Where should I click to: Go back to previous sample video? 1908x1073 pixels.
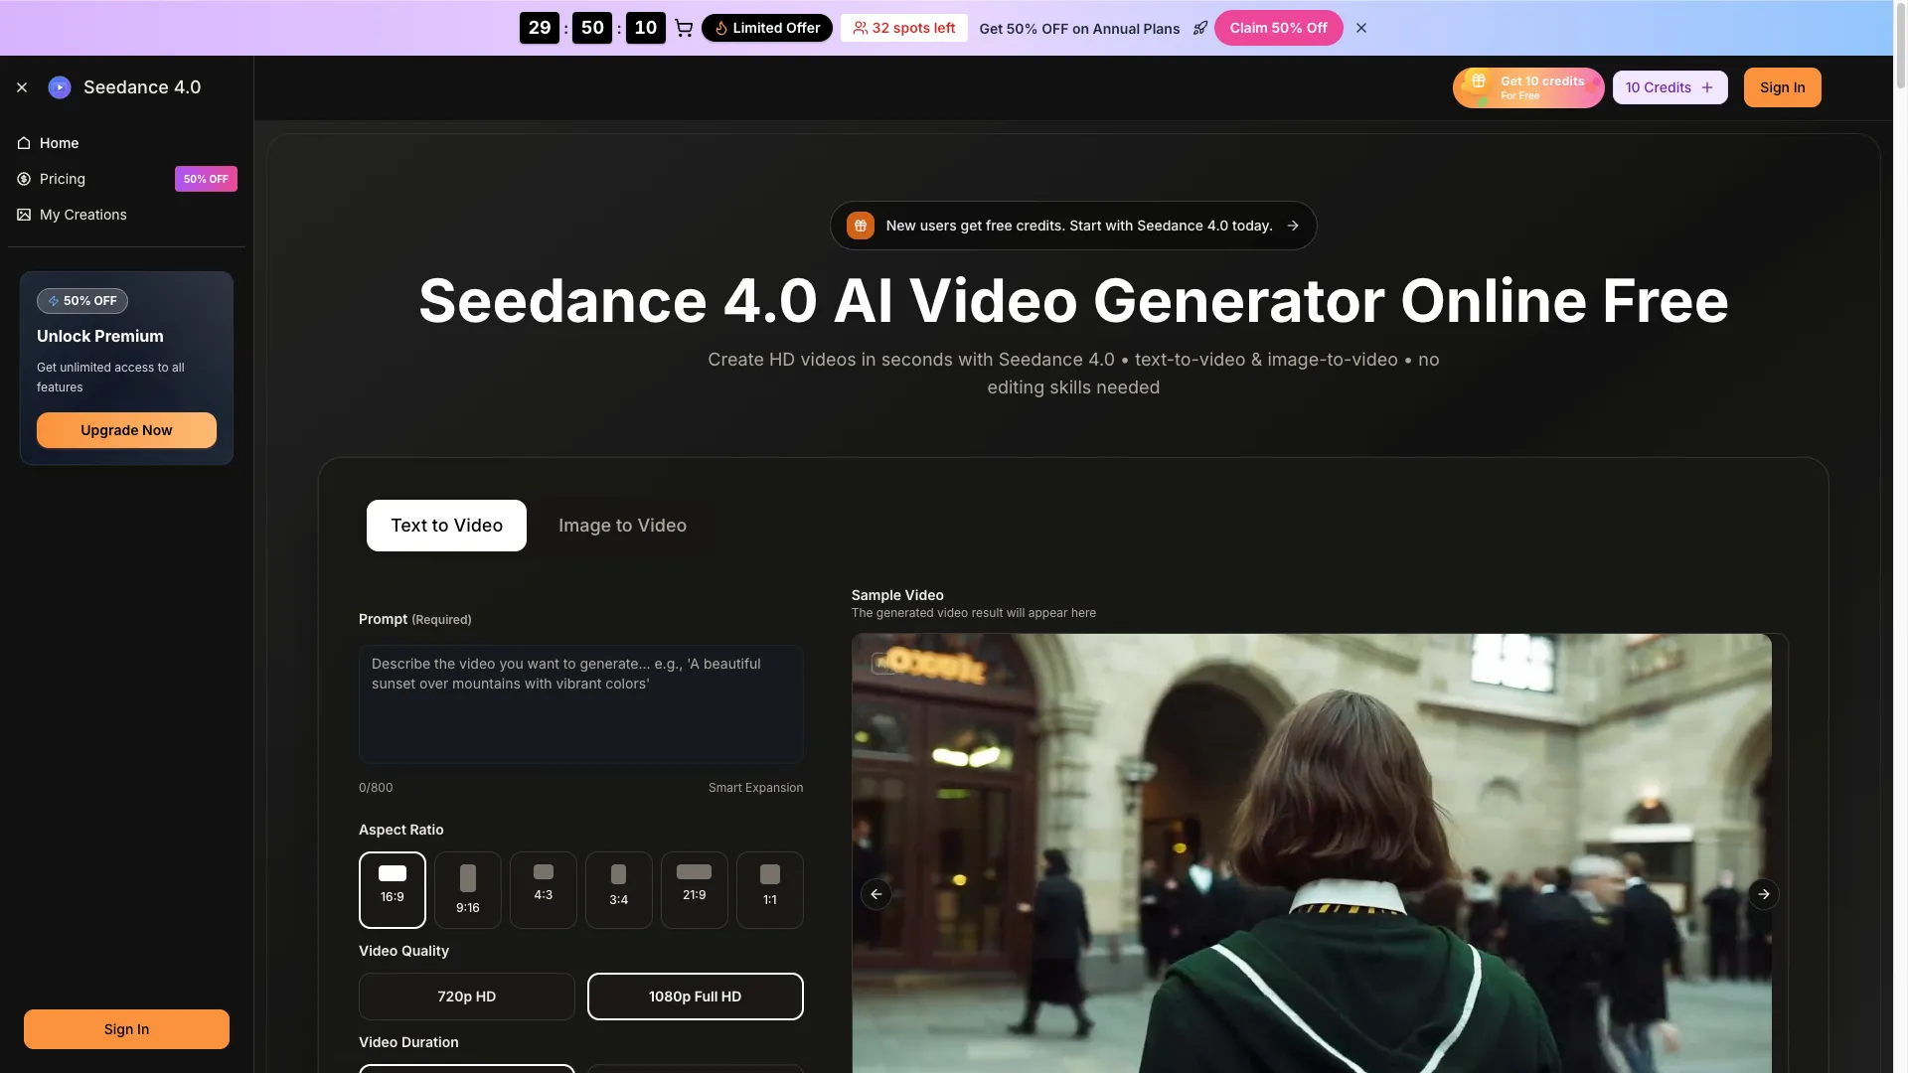tap(876, 894)
